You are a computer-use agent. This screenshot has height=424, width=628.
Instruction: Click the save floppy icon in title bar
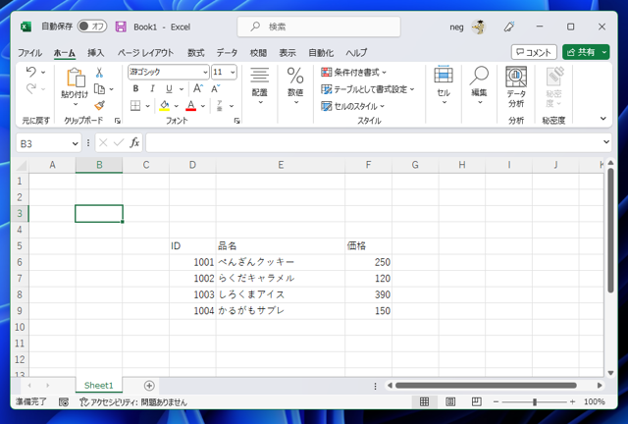(x=121, y=26)
